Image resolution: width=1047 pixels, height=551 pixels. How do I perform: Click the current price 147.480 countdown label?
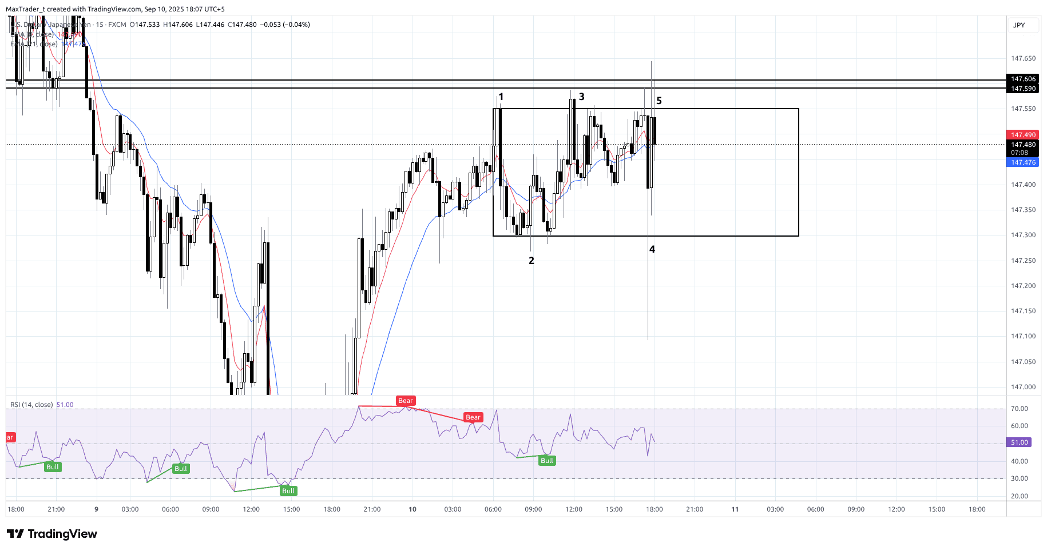1022,149
